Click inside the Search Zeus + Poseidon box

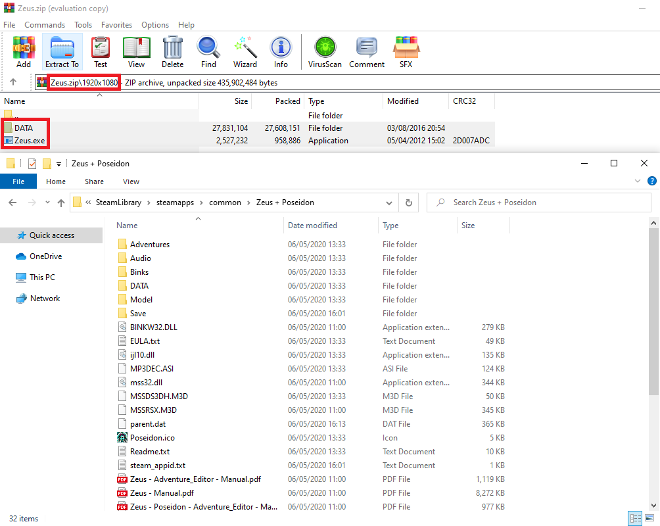point(539,202)
